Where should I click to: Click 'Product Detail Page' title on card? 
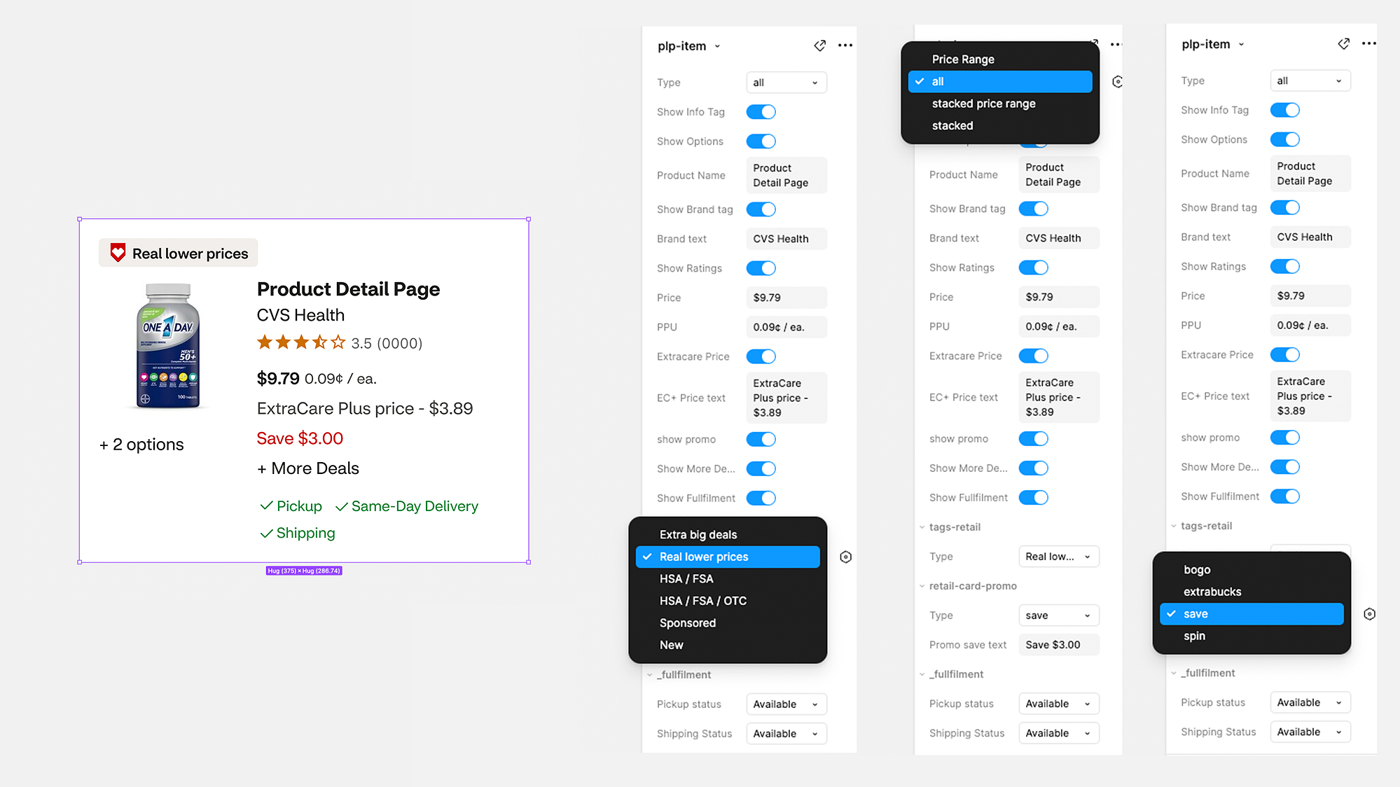(x=348, y=289)
